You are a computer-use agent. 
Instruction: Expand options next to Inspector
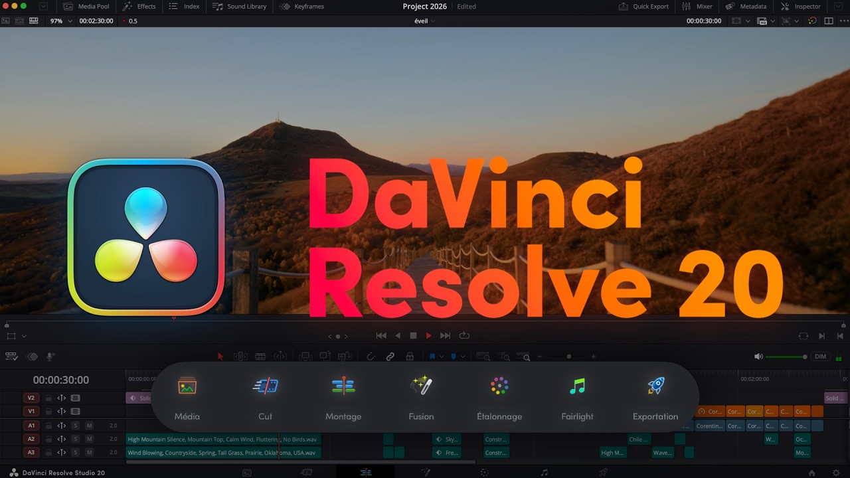coord(838,7)
